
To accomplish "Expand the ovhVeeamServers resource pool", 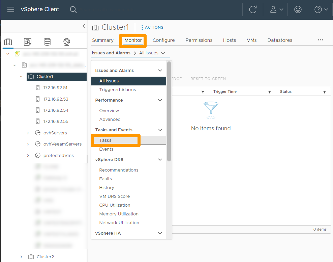I will pyautogui.click(x=28, y=144).
